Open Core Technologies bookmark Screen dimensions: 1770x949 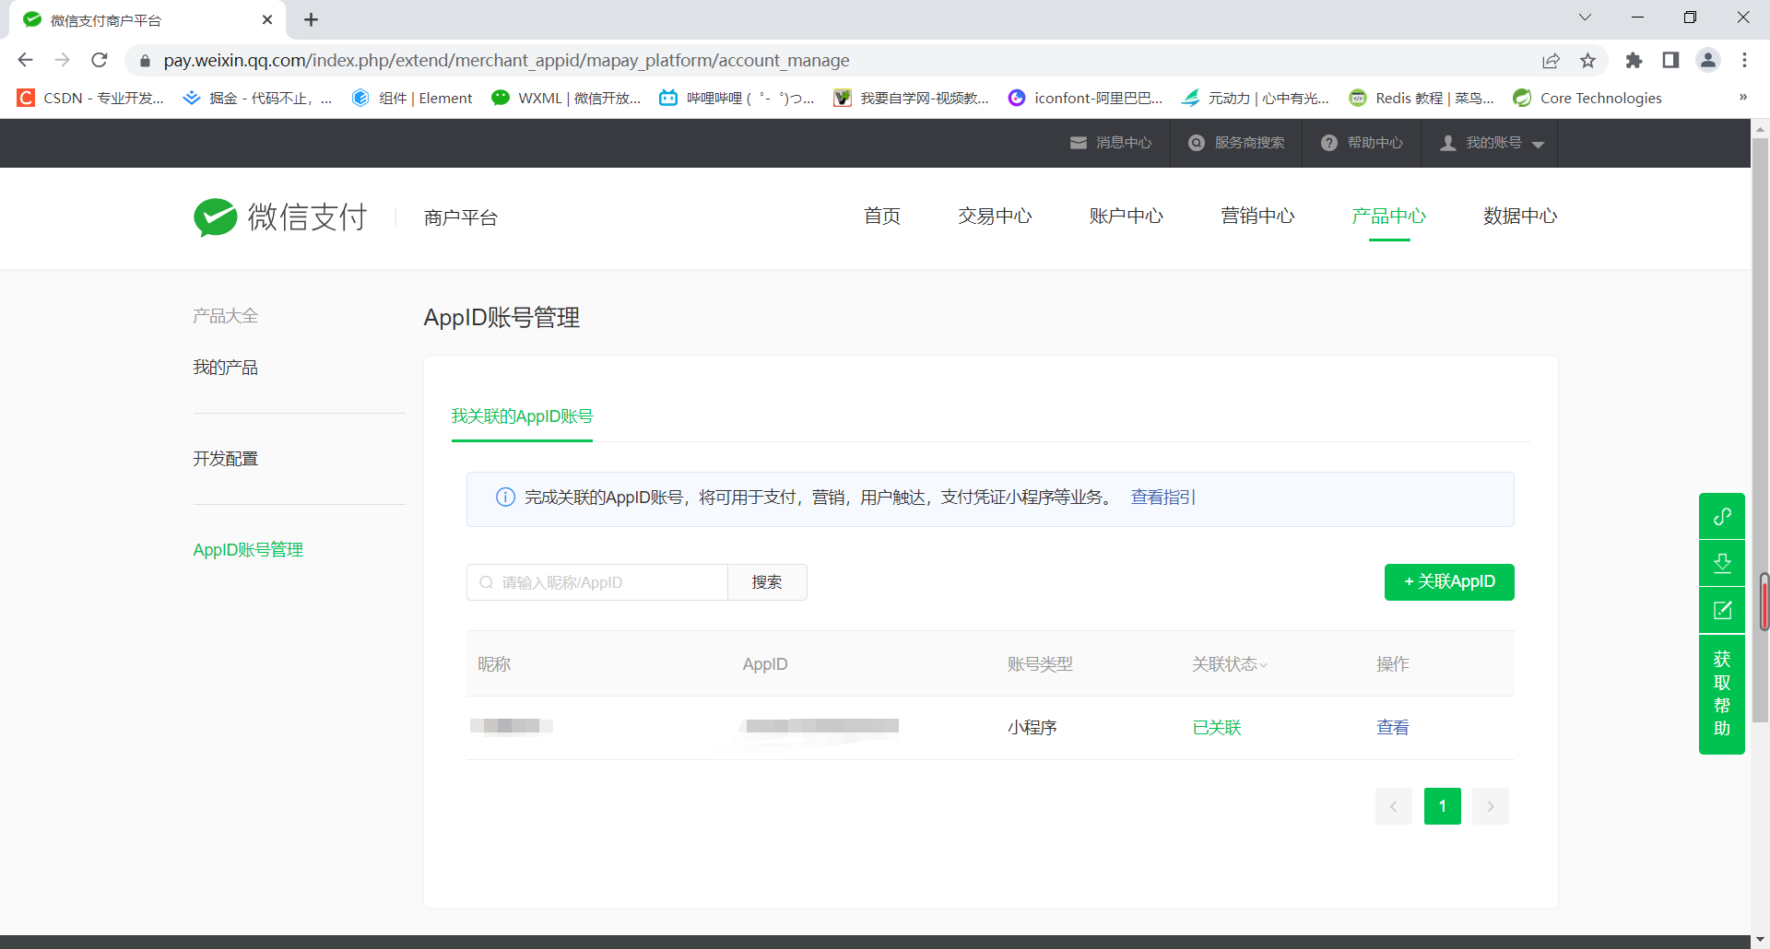1587,98
